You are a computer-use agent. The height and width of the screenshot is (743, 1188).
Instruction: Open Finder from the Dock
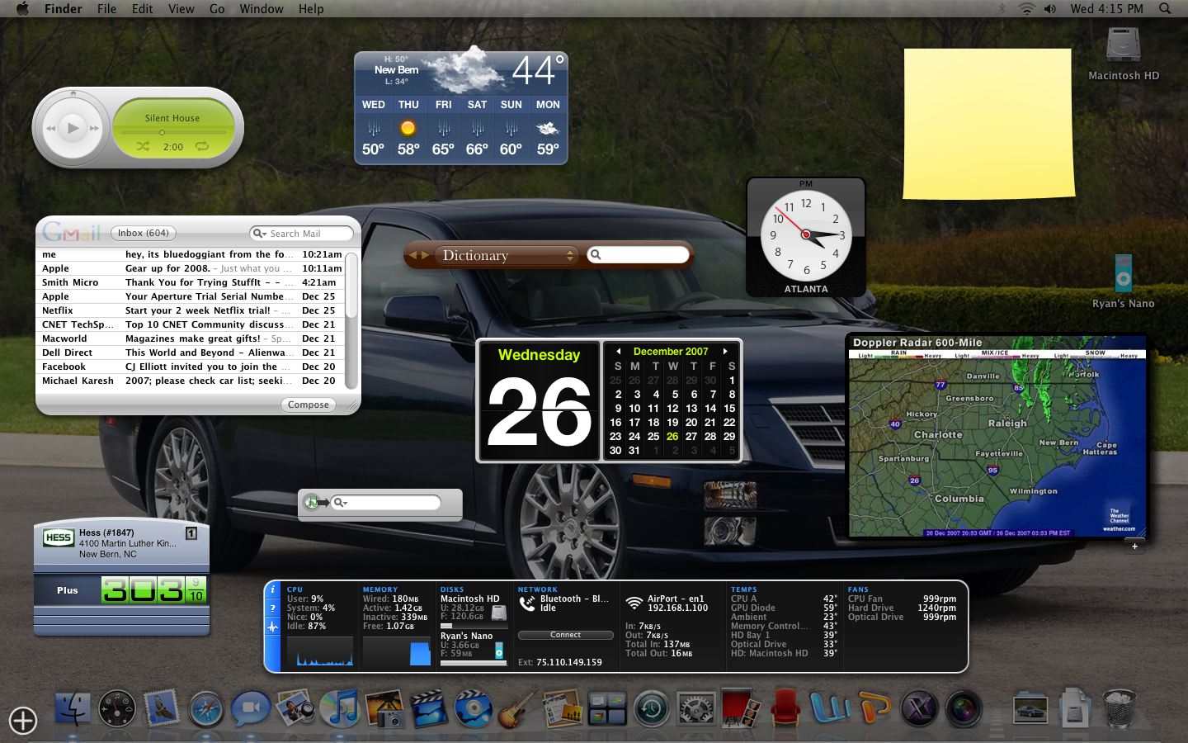click(73, 708)
